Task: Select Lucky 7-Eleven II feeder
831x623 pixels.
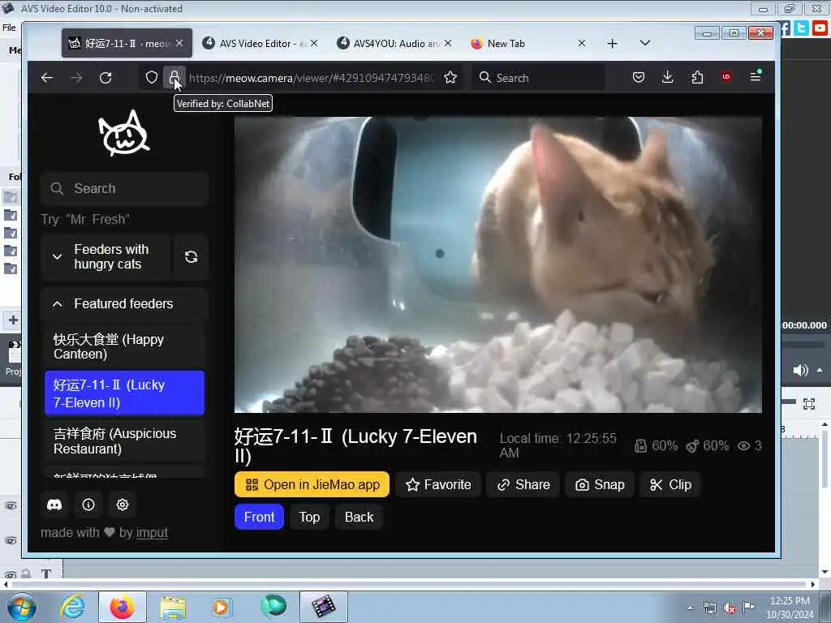Action: 124,393
